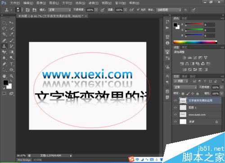
Task: Select the Elliptical Marquee tool
Action: pyautogui.click(x=4, y=23)
